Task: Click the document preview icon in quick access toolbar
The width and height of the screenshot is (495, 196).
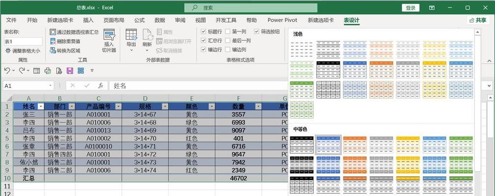Action: pos(59,71)
